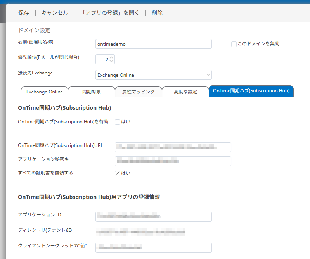Enable OnTime同期ハブを有効 はい checkbox
Viewport: 310px width, 259px height.
coord(118,122)
